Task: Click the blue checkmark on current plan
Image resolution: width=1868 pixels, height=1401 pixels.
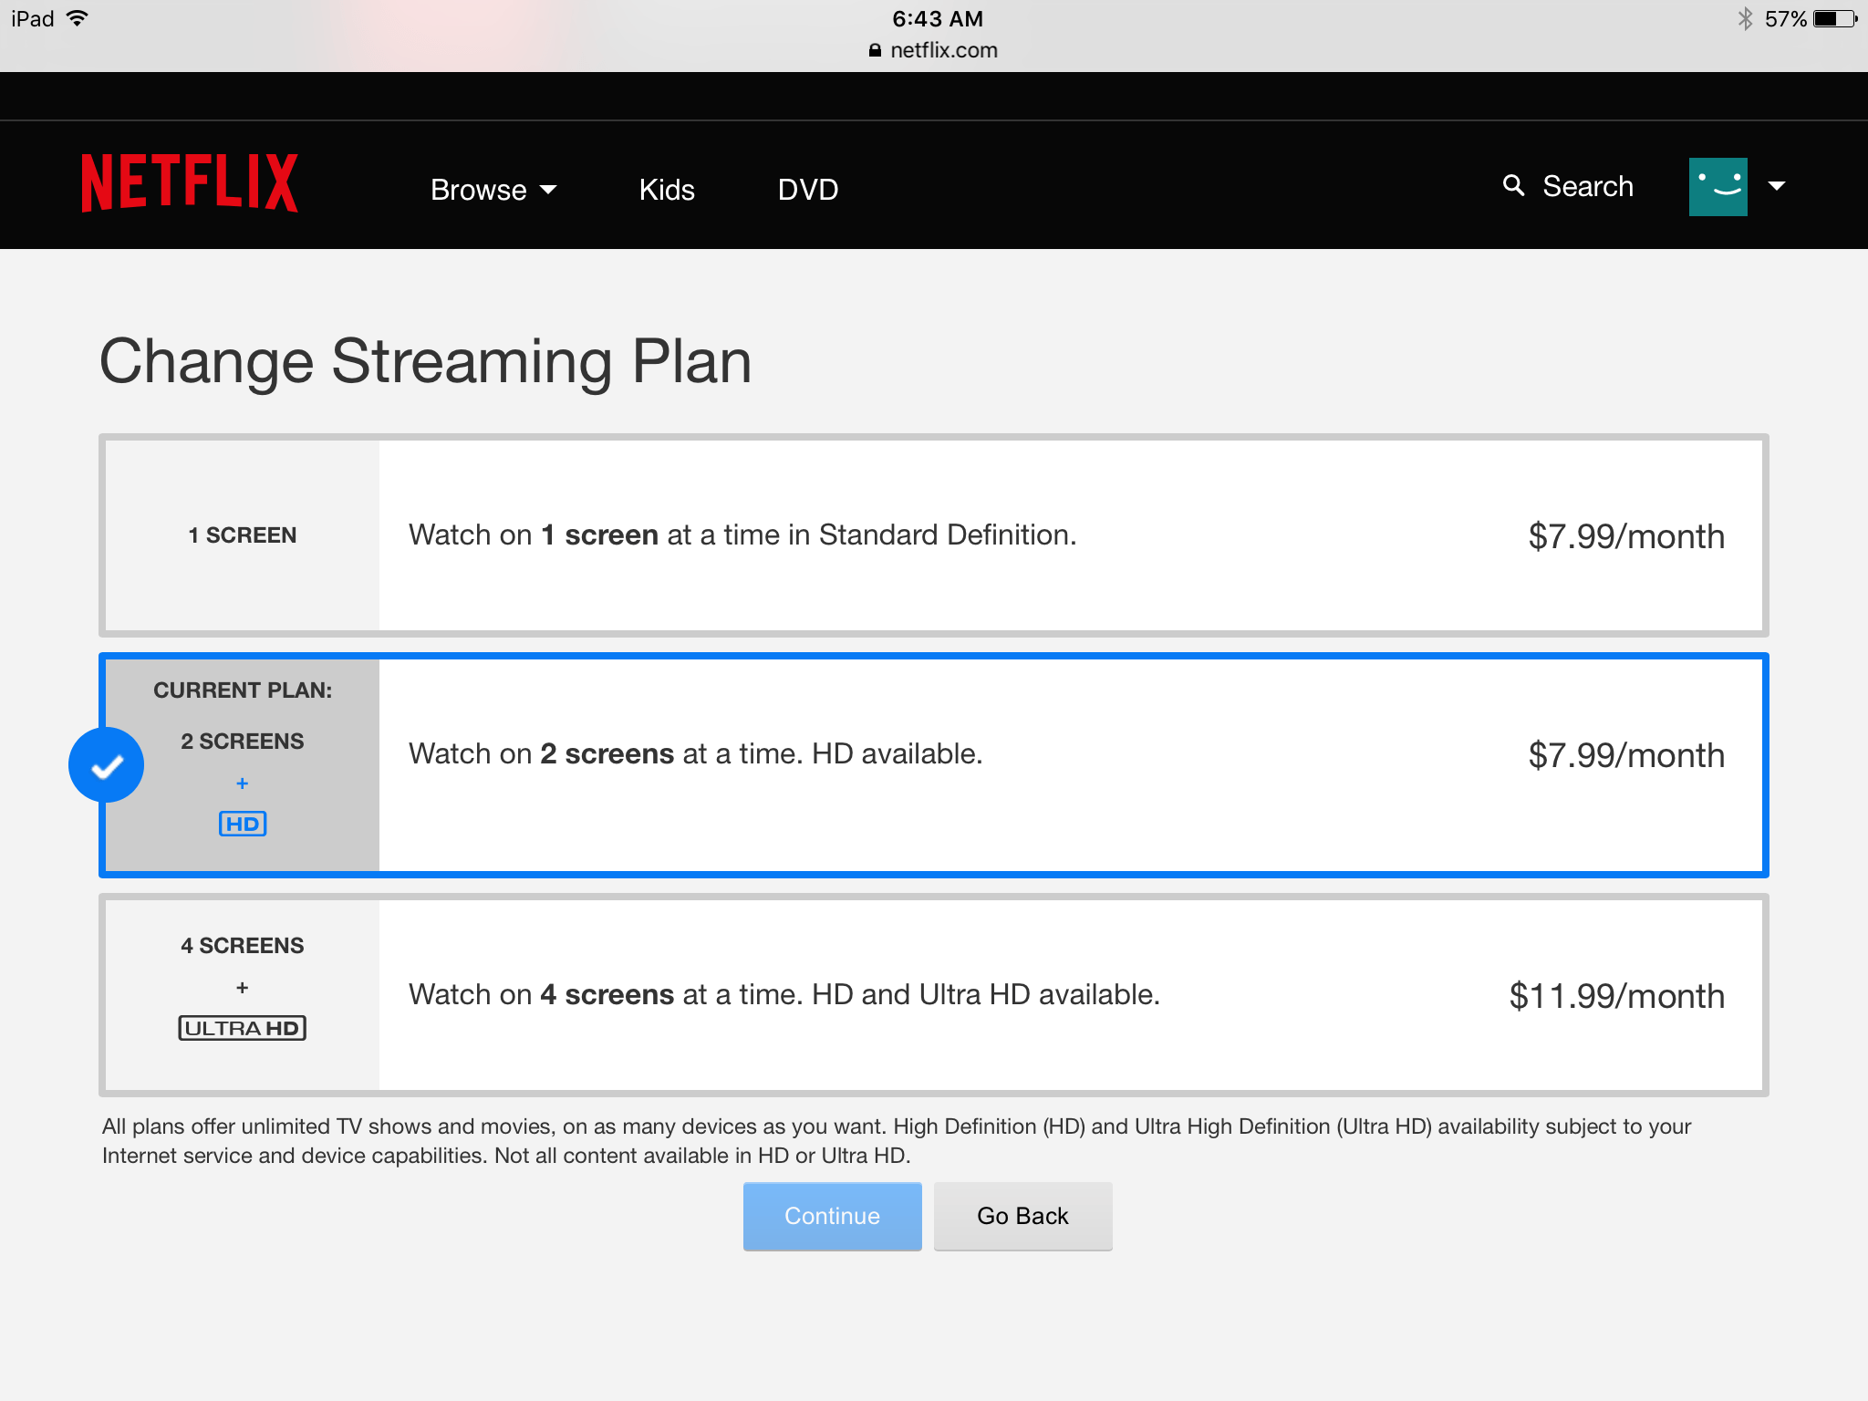Action: coord(107,765)
